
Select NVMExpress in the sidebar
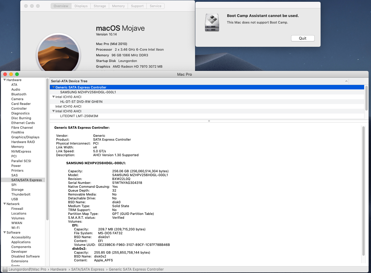click(21, 151)
